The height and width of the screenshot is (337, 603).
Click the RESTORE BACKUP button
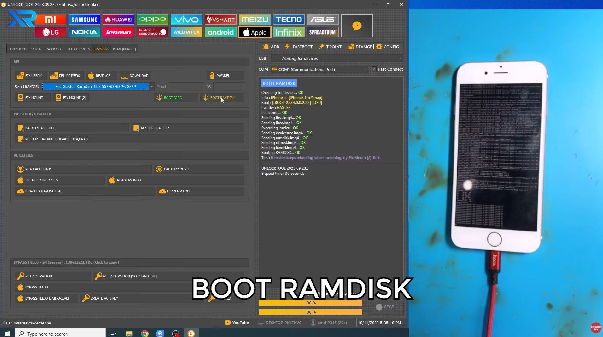click(x=187, y=128)
